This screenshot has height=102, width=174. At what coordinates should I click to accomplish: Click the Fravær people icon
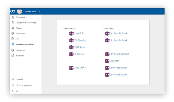13,28
